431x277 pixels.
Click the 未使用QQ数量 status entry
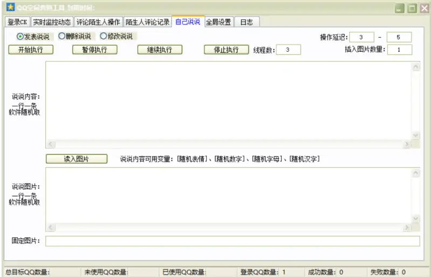106,272
